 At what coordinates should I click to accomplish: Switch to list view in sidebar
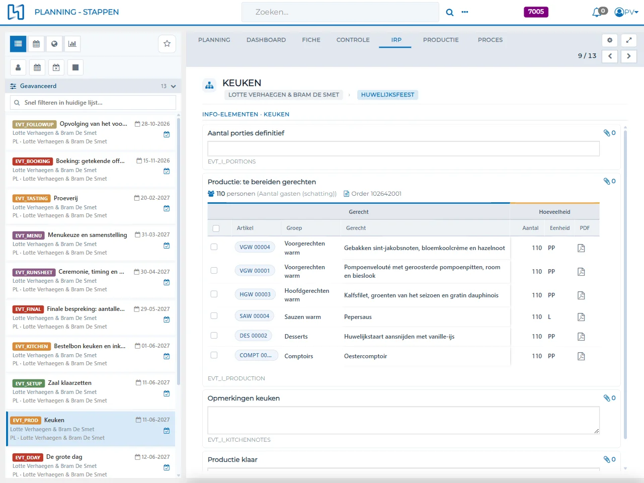(x=18, y=44)
